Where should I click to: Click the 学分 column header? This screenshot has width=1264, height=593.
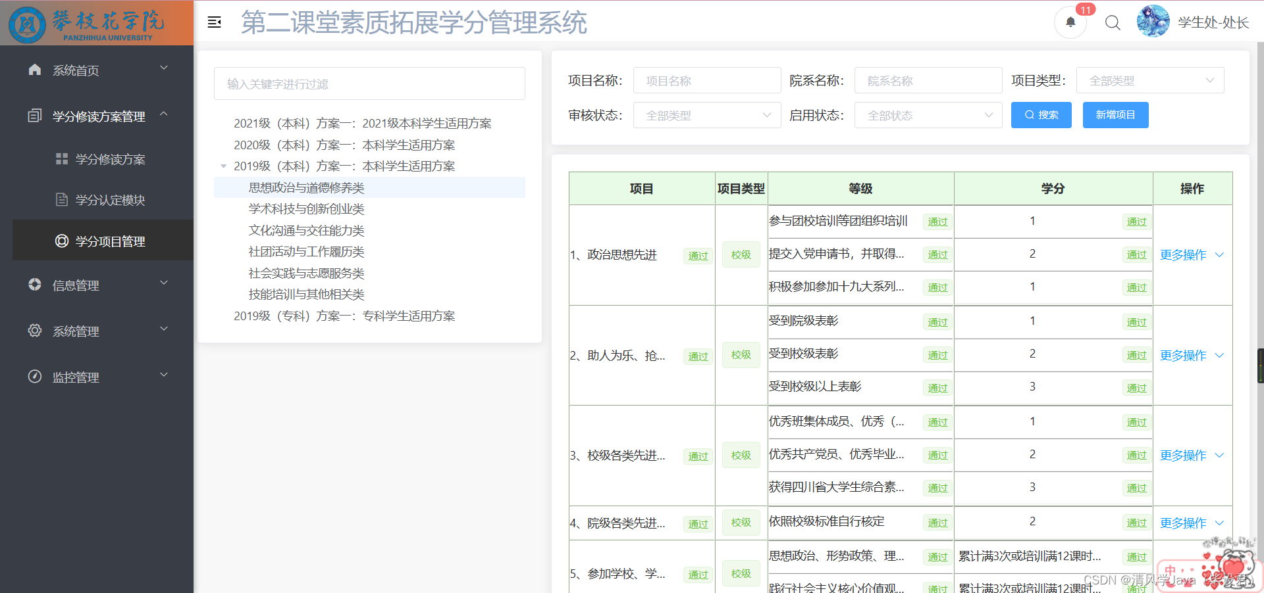[1053, 189]
